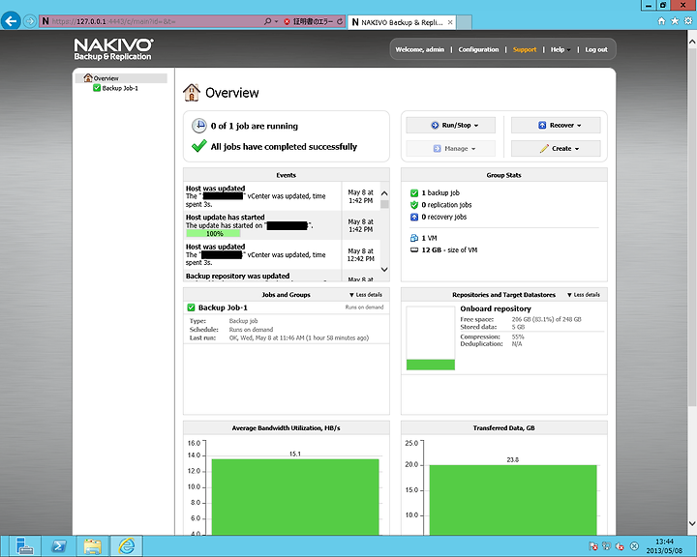
Task: Select Backup Job-1 in the sidebar tree
Action: click(120, 88)
